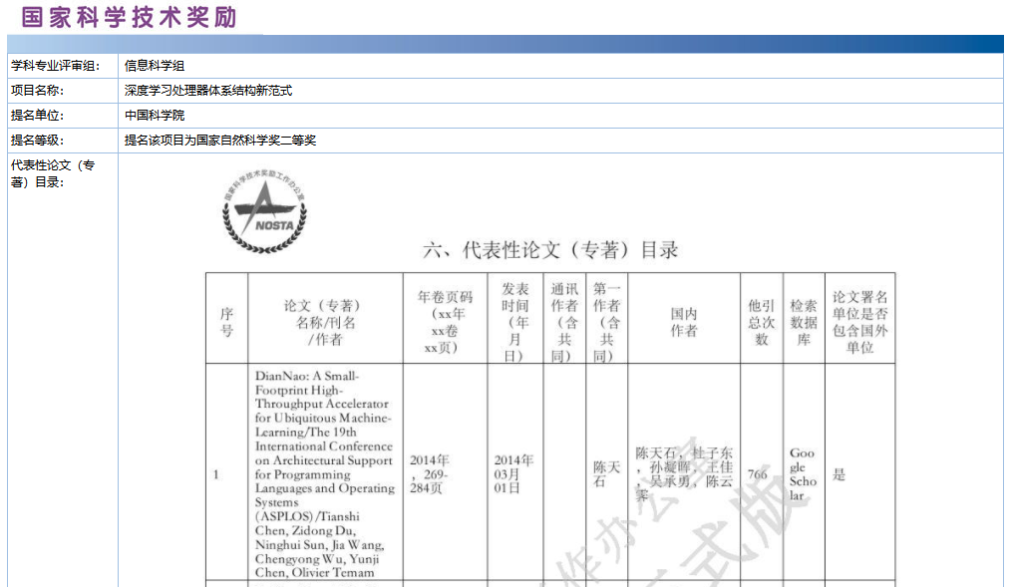1011x587 pixels.
Task: Click the citation count 766
Action: tap(758, 475)
